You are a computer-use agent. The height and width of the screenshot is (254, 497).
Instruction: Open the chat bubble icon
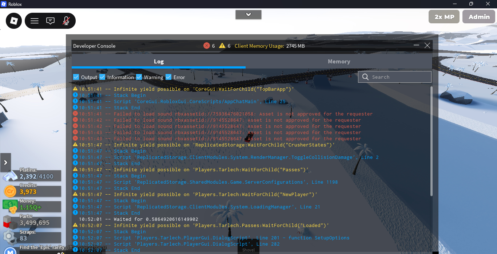click(50, 21)
